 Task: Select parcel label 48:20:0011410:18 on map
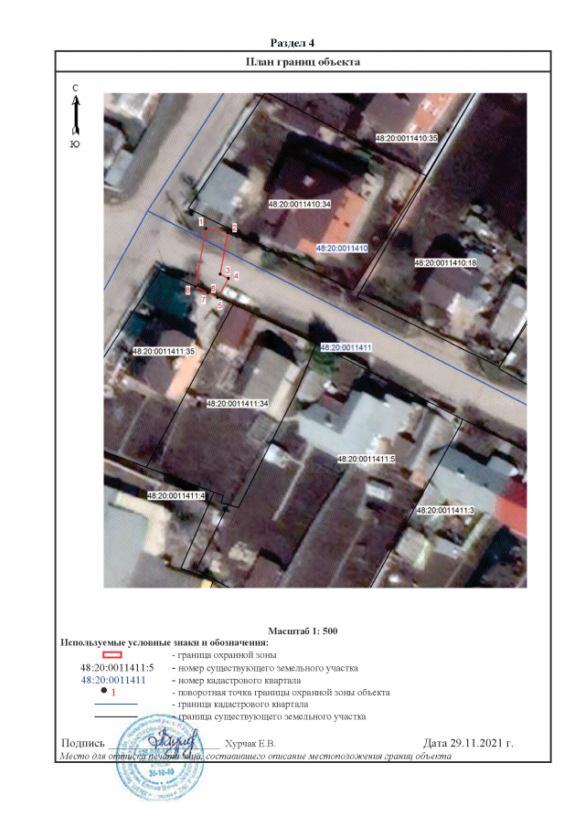pos(446,263)
